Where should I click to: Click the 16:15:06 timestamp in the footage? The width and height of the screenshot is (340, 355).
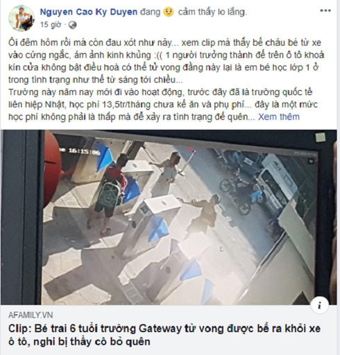coord(84,151)
